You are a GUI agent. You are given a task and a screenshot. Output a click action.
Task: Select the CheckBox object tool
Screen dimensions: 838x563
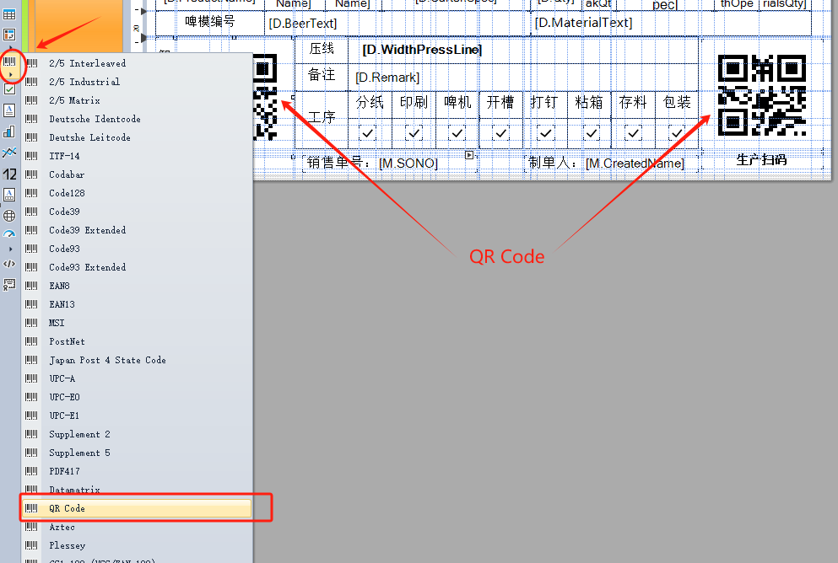[x=9, y=89]
